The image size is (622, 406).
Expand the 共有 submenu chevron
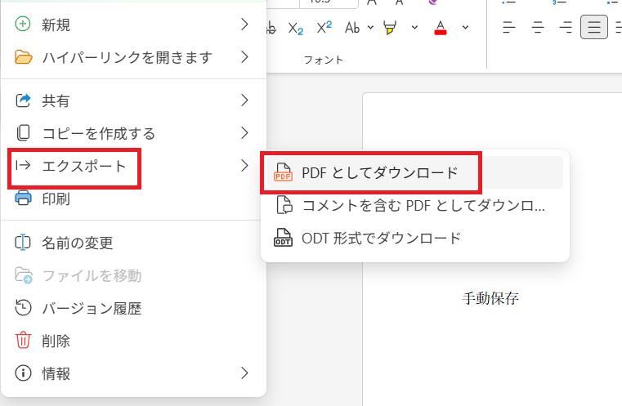pos(244,100)
